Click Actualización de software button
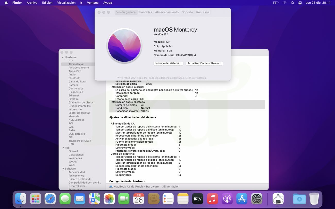 tap(204, 63)
